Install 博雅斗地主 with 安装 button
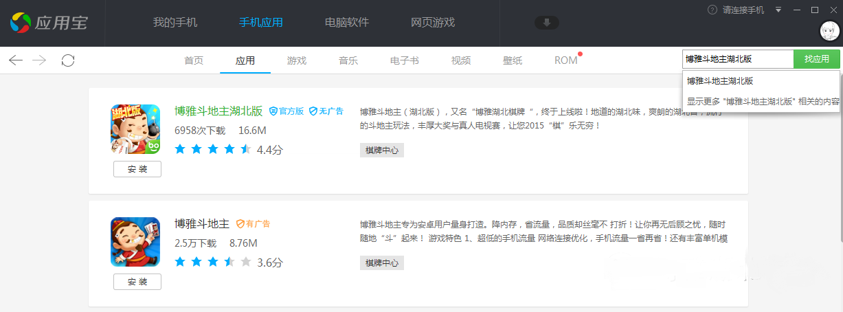Viewport: 843px width, 312px height. (137, 282)
